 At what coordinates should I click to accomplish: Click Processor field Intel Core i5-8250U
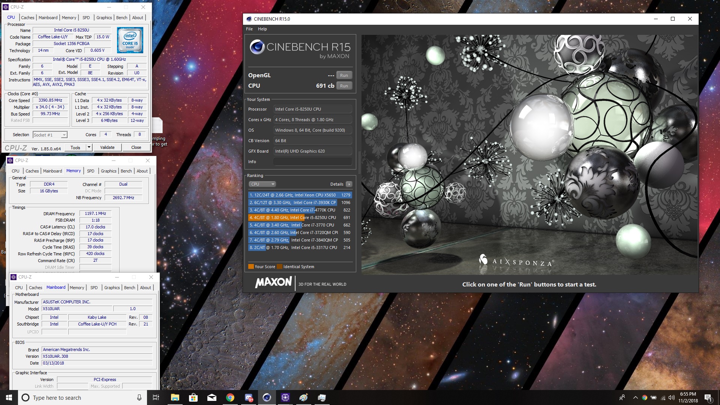[312, 109]
